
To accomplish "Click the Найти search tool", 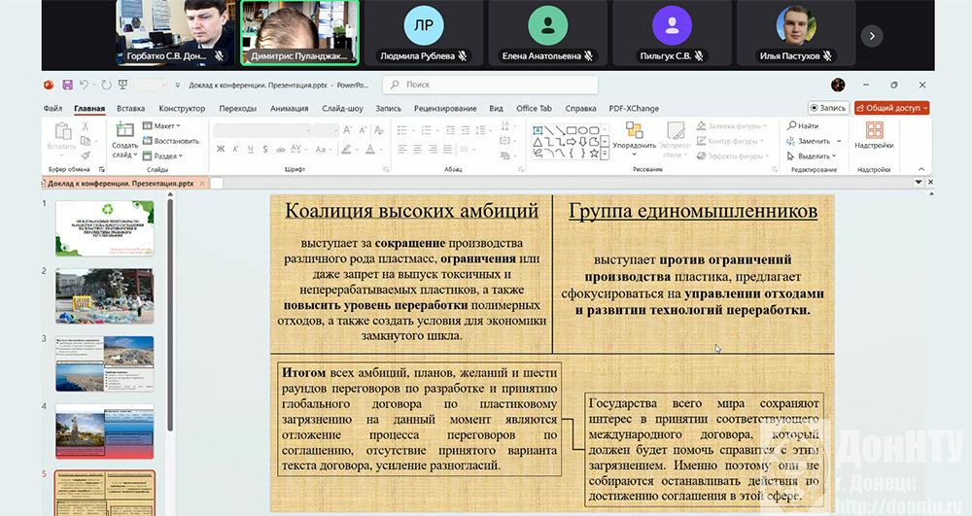I will coord(803,125).
